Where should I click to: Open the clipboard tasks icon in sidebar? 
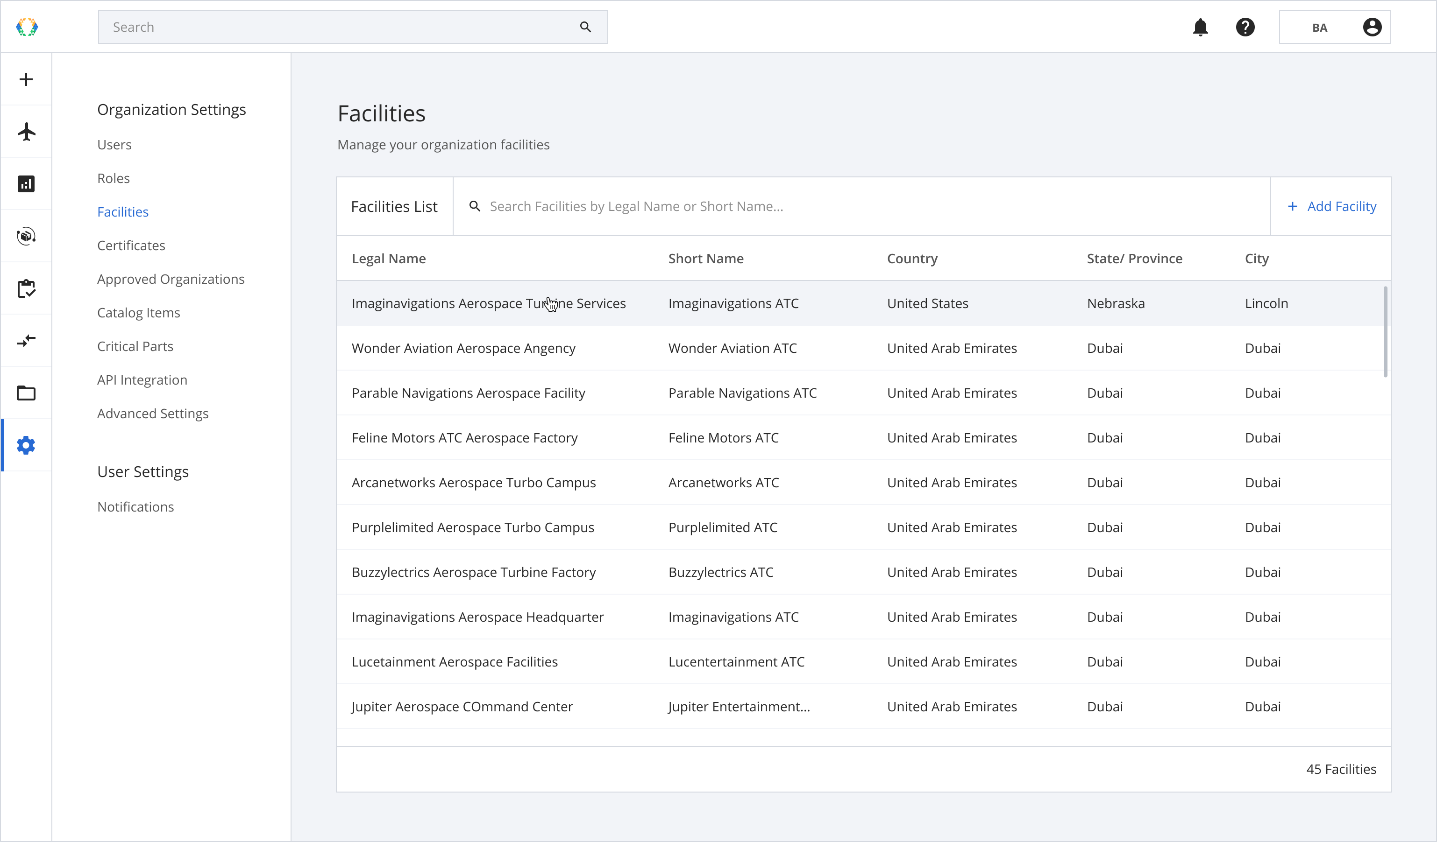(x=26, y=288)
